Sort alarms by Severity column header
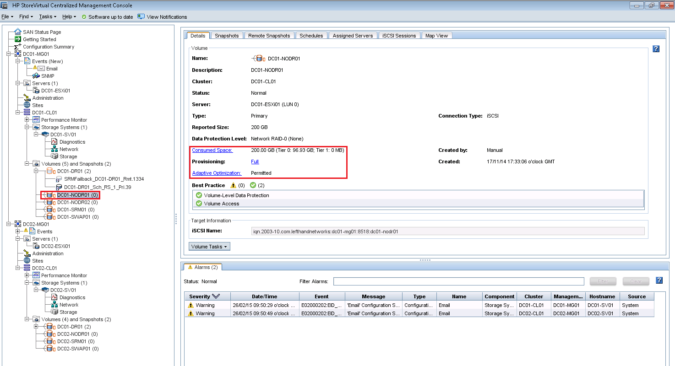This screenshot has height=366, width=675. 204,296
